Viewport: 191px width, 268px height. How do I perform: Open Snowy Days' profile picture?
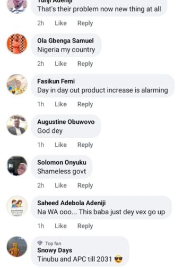[x=17, y=247]
